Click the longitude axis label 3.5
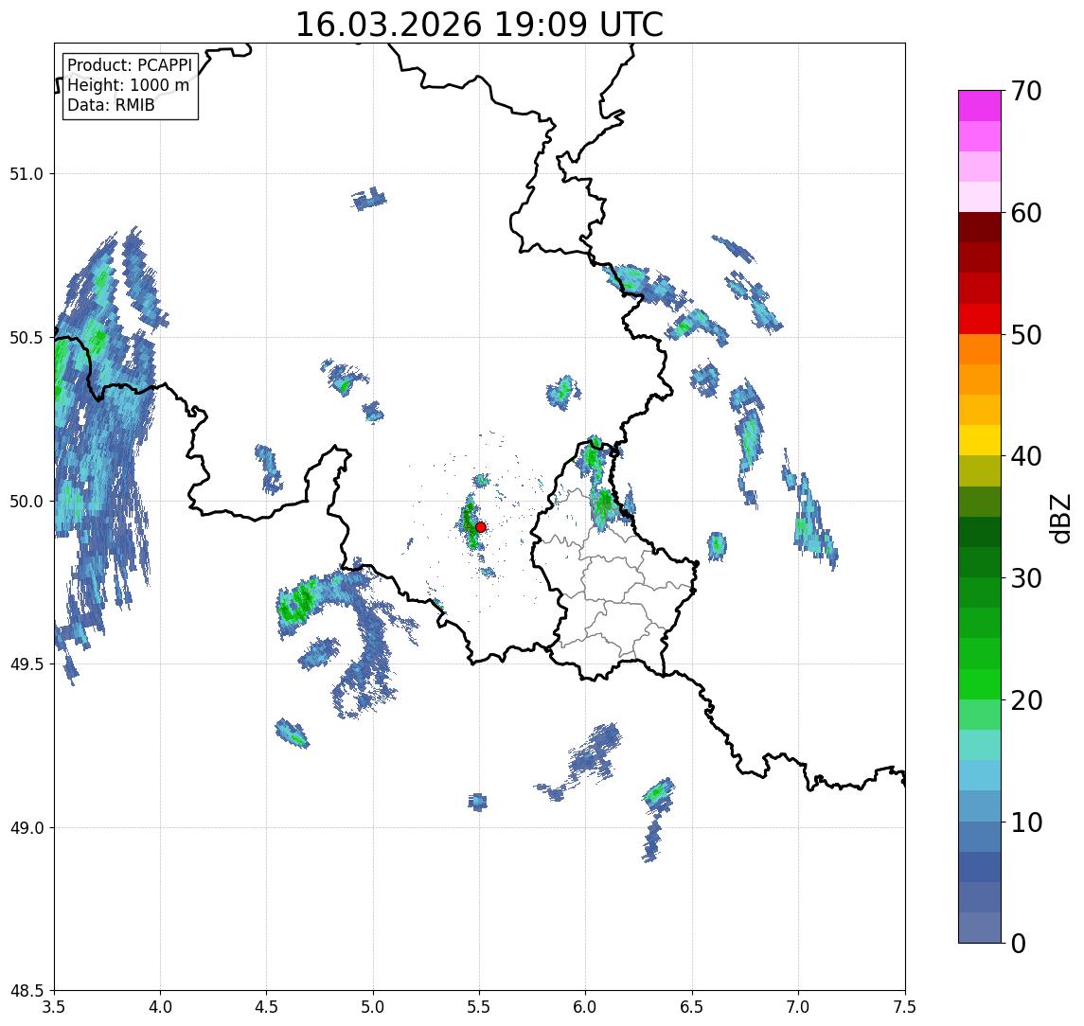The width and height of the screenshot is (1084, 1026). pyautogui.click(x=54, y=1007)
